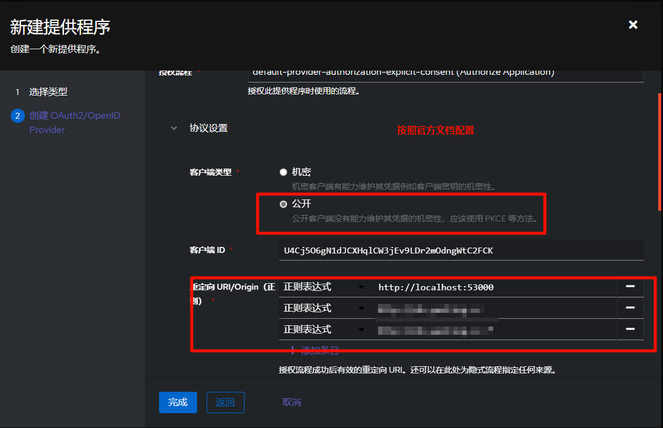Select the 公开 (public) client type
Viewport: 663px width, 428px height.
click(283, 204)
